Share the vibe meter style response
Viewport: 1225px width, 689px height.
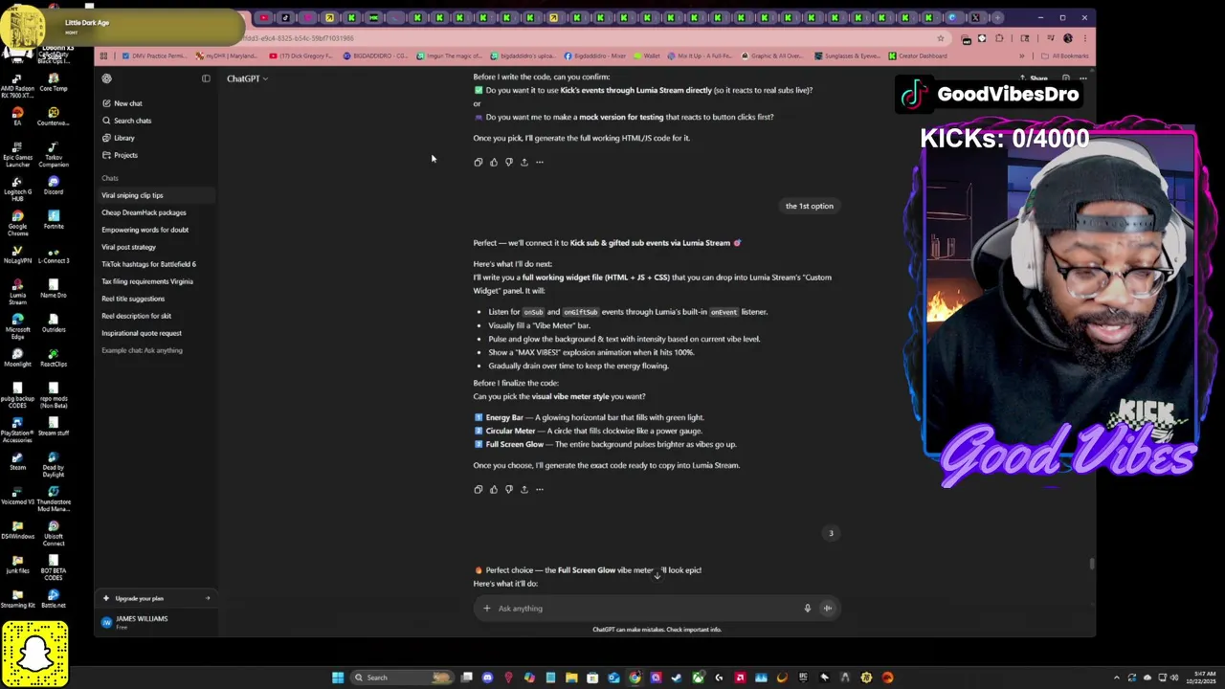(524, 489)
